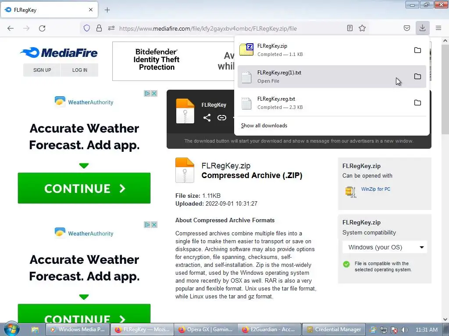The image size is (449, 336).
Task: Click the MediaFire logo
Action: [x=59, y=52]
